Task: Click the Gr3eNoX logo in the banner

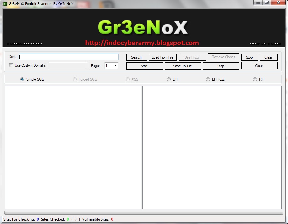Action: [x=143, y=27]
